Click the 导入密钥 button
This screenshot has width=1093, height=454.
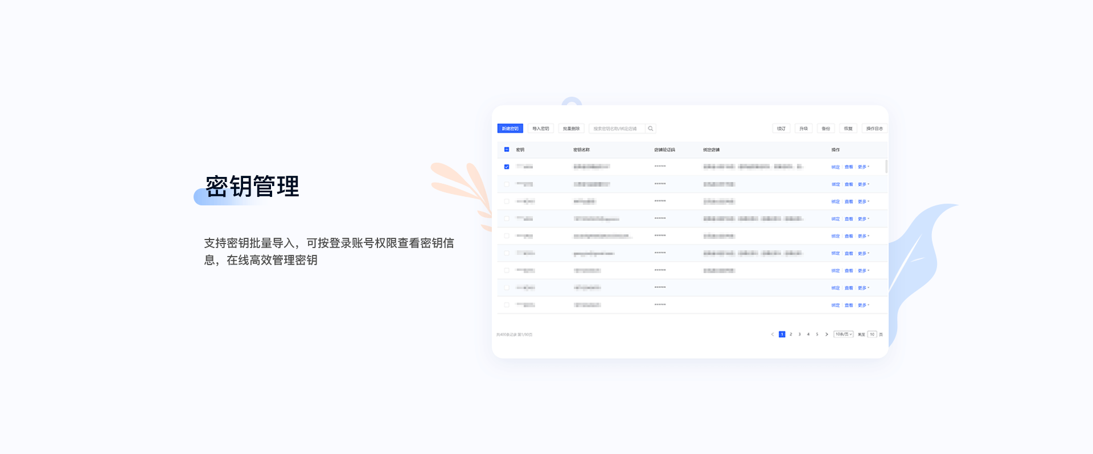point(540,129)
